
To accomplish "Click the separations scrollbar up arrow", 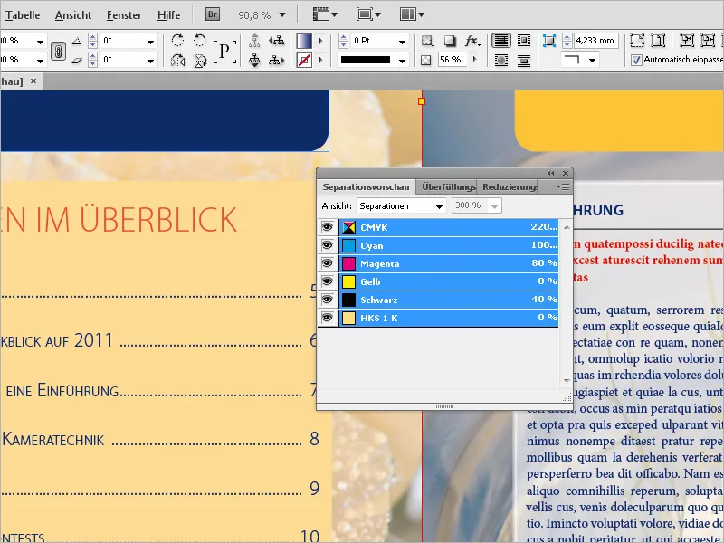I will tap(567, 227).
